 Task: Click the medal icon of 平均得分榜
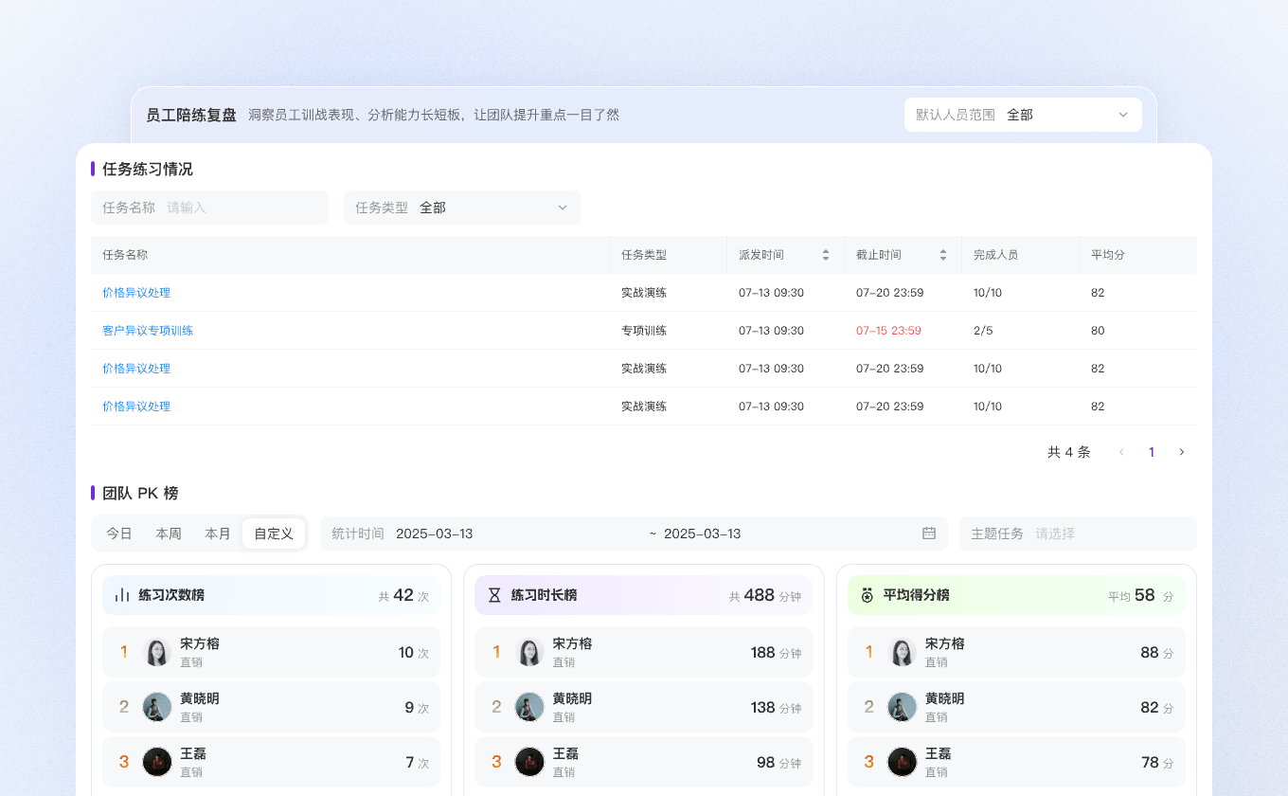(867, 595)
